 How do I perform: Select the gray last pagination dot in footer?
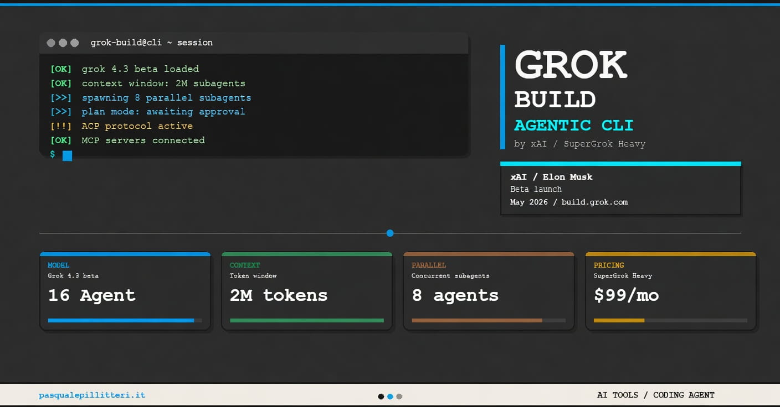(x=399, y=396)
